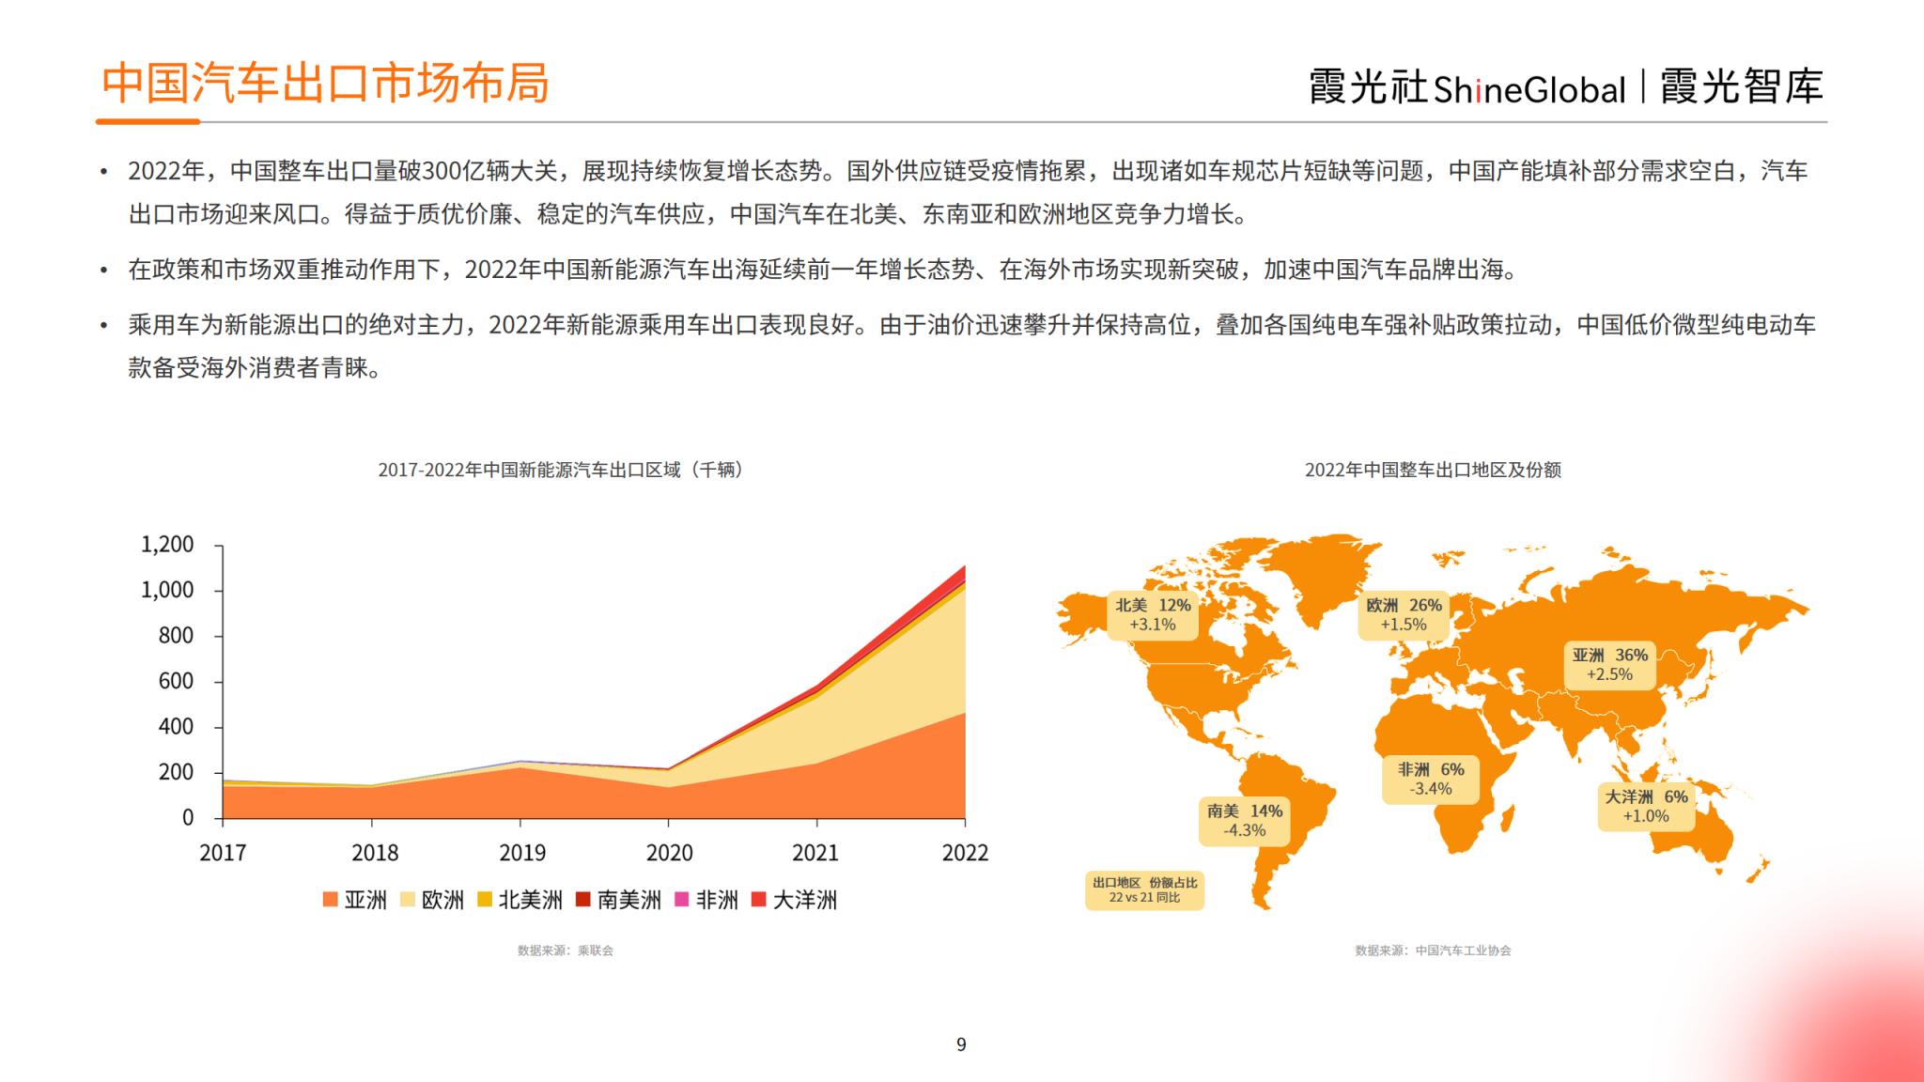The image size is (1924, 1082).
Task: Click the 2022 x-axis label
Action: pos(965,852)
